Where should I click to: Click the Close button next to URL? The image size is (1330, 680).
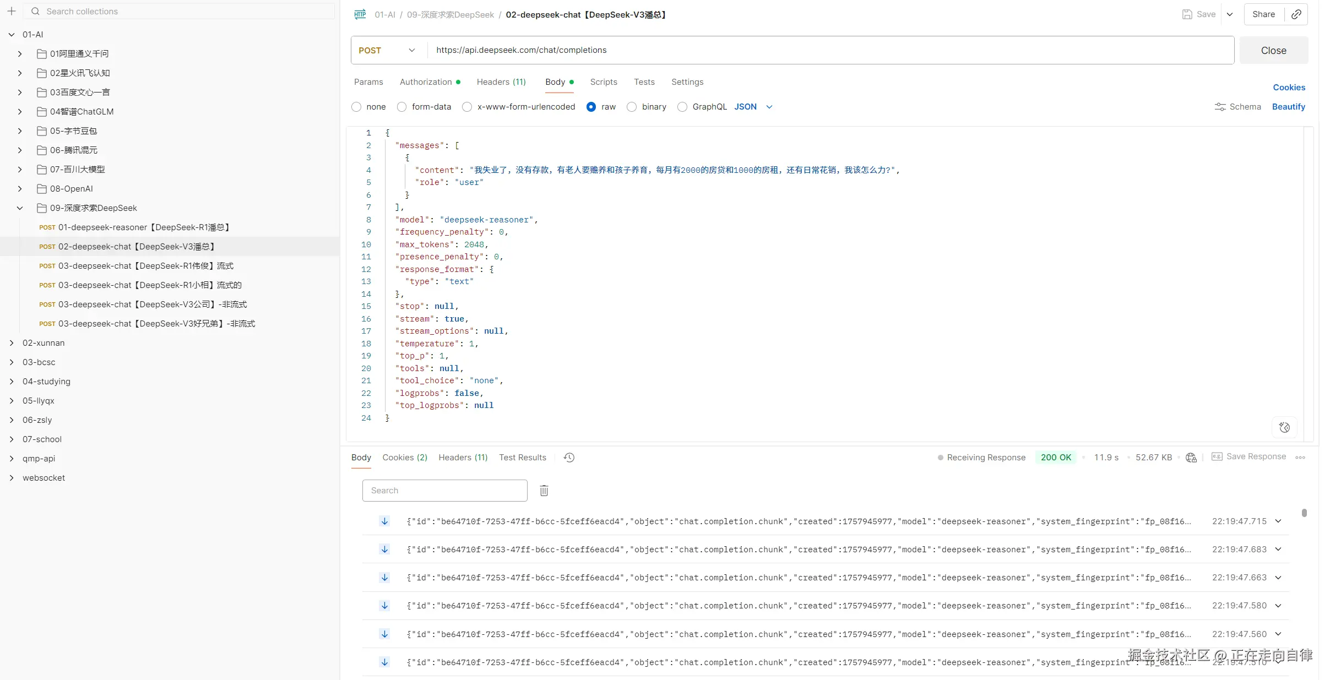[1273, 50]
